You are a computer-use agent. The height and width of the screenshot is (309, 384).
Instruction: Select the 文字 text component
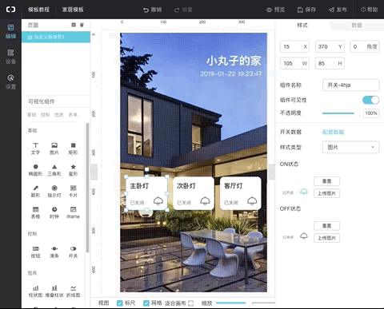pos(35,149)
